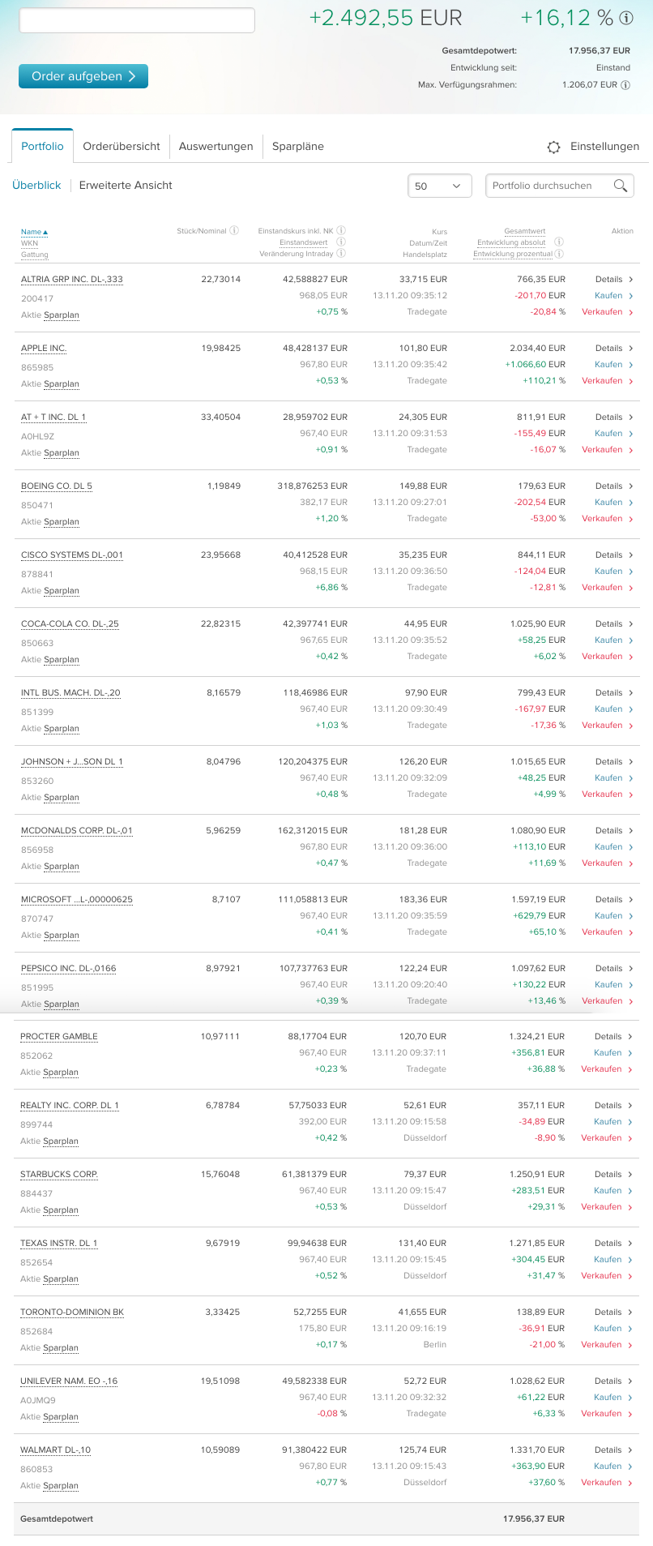Click Verkaufen for BOEING CO. DL 5

point(608,519)
